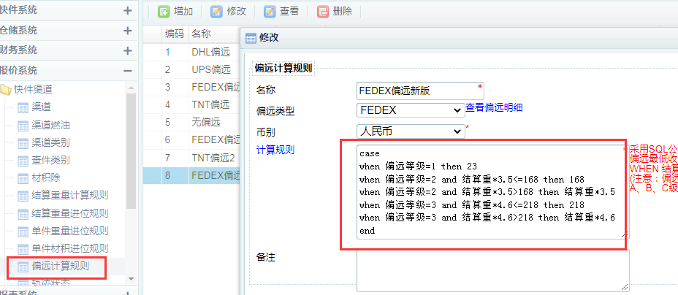
Task: Click the table icon beside 材积除
Action: [x=23, y=178]
